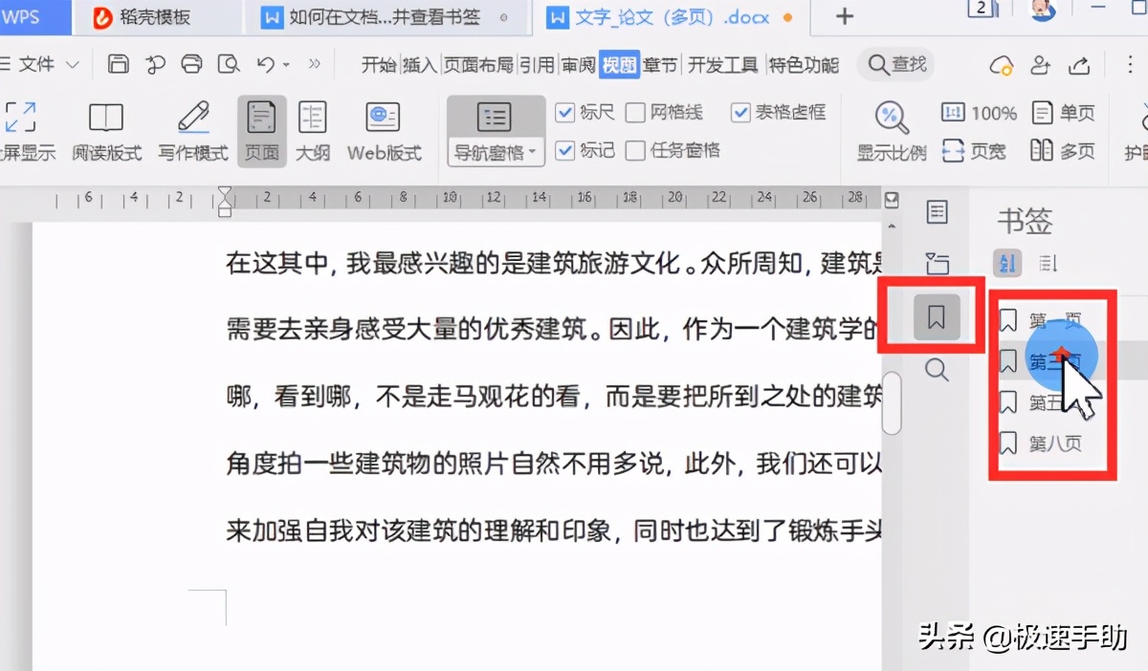Viewport: 1148px width, 671px height.
Task: Open the References (引用) tab
Action: (538, 65)
